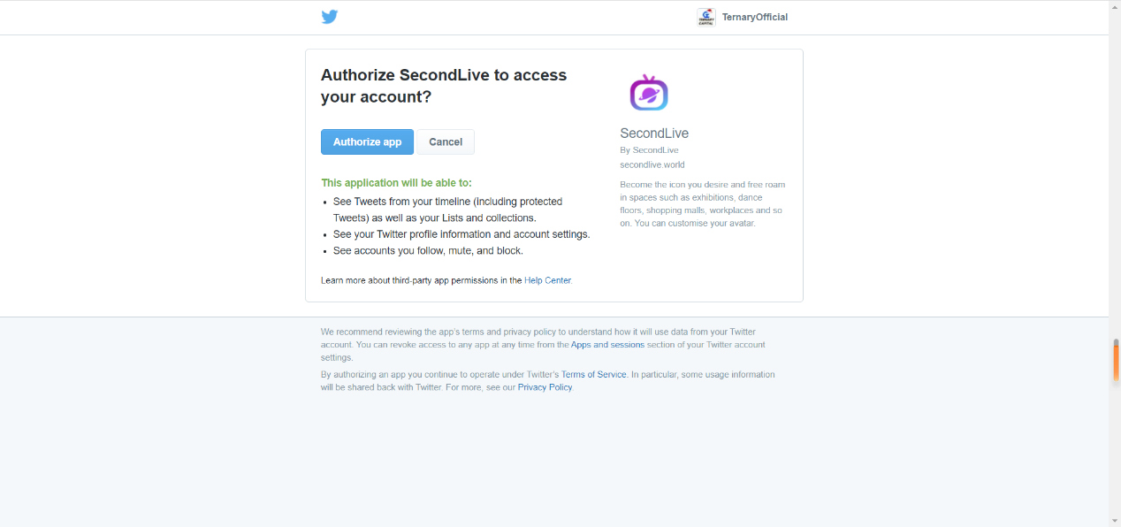This screenshot has height=527, width=1121.
Task: Open the Apps and sessions link
Action: [607, 345]
